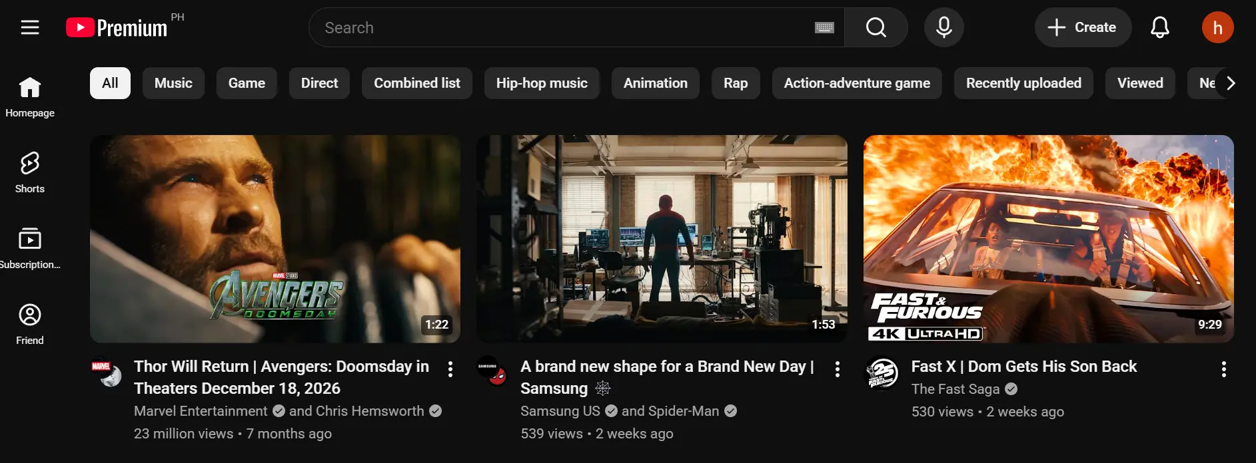This screenshot has width=1256, height=463.
Task: Open account menu avatar 'h'
Action: pyautogui.click(x=1217, y=27)
